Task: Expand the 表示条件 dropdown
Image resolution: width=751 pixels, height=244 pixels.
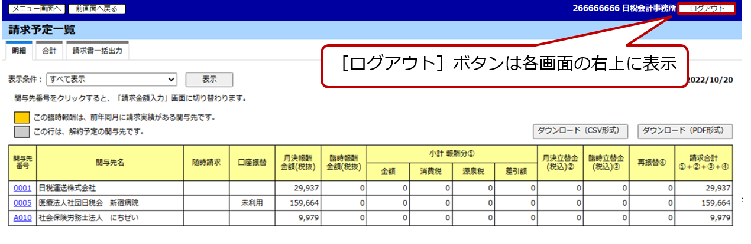Action: tap(112, 79)
